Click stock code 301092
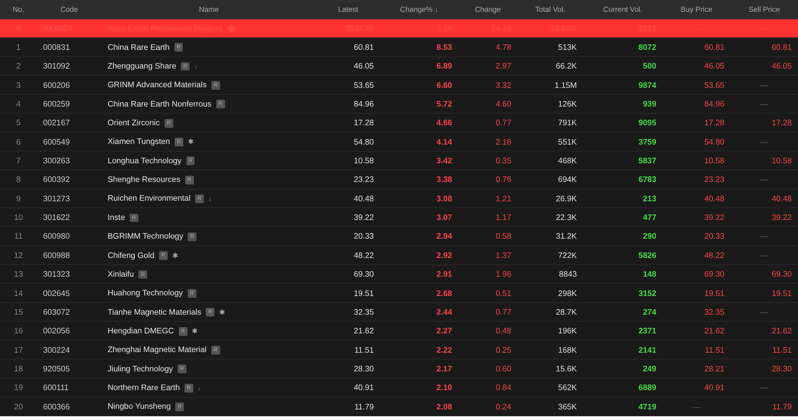This screenshot has width=798, height=420. [56, 66]
